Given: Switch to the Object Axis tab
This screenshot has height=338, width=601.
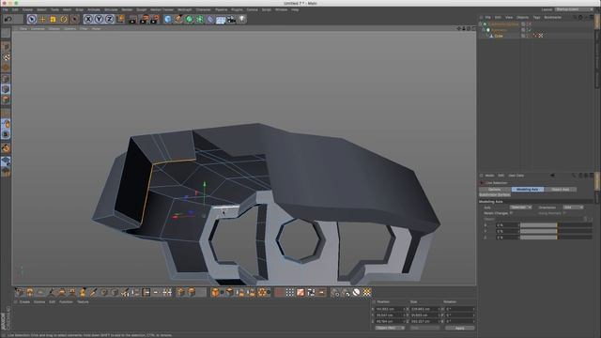Looking at the screenshot, I should click(x=561, y=190).
